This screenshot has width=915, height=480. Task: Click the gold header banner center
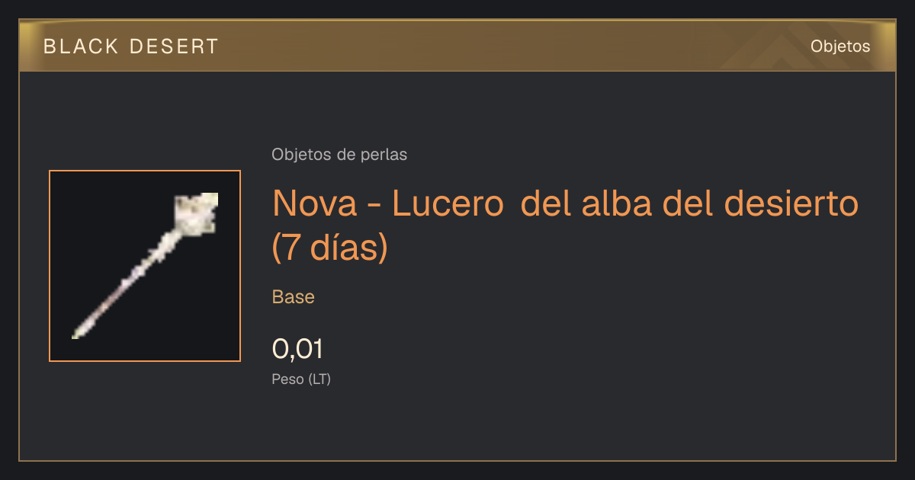click(457, 46)
